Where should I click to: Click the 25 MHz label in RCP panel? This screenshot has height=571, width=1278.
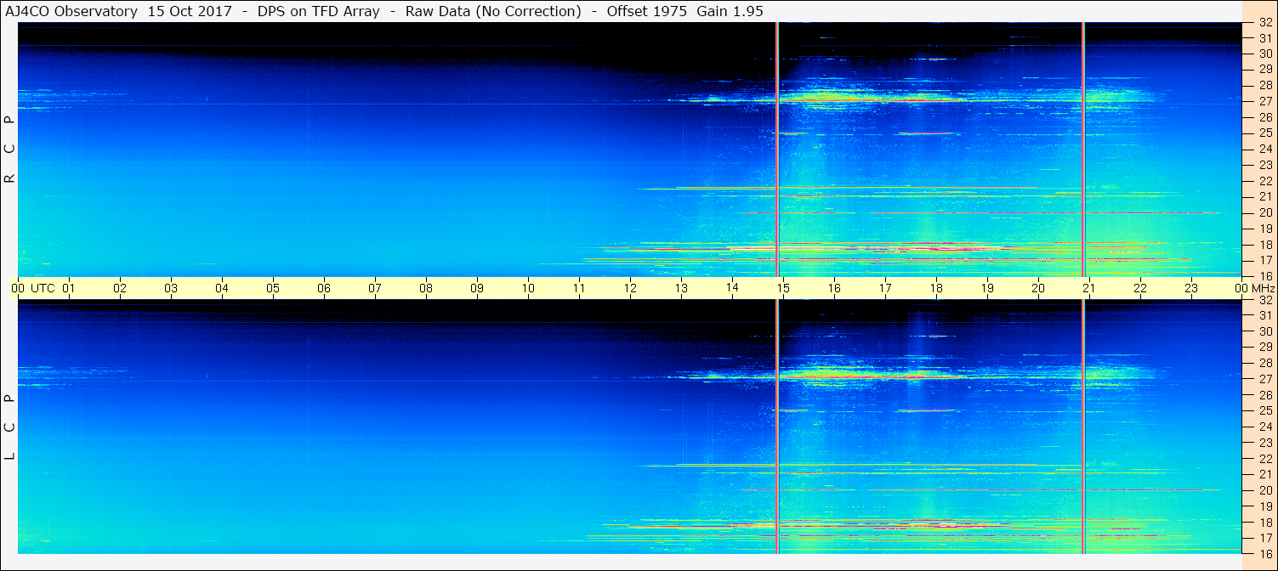[x=1264, y=133]
